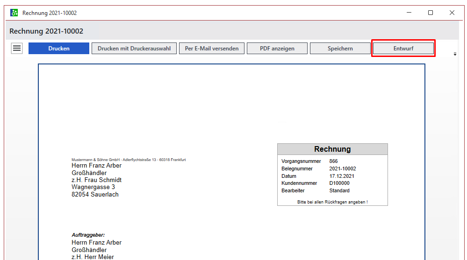Click the app icon in title bar
The width and height of the screenshot is (467, 260).
14,13
